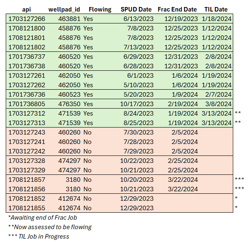The image size is (248, 246).
Task: Select the Now assessed to be flowing note
Action: pyautogui.click(x=50, y=227)
